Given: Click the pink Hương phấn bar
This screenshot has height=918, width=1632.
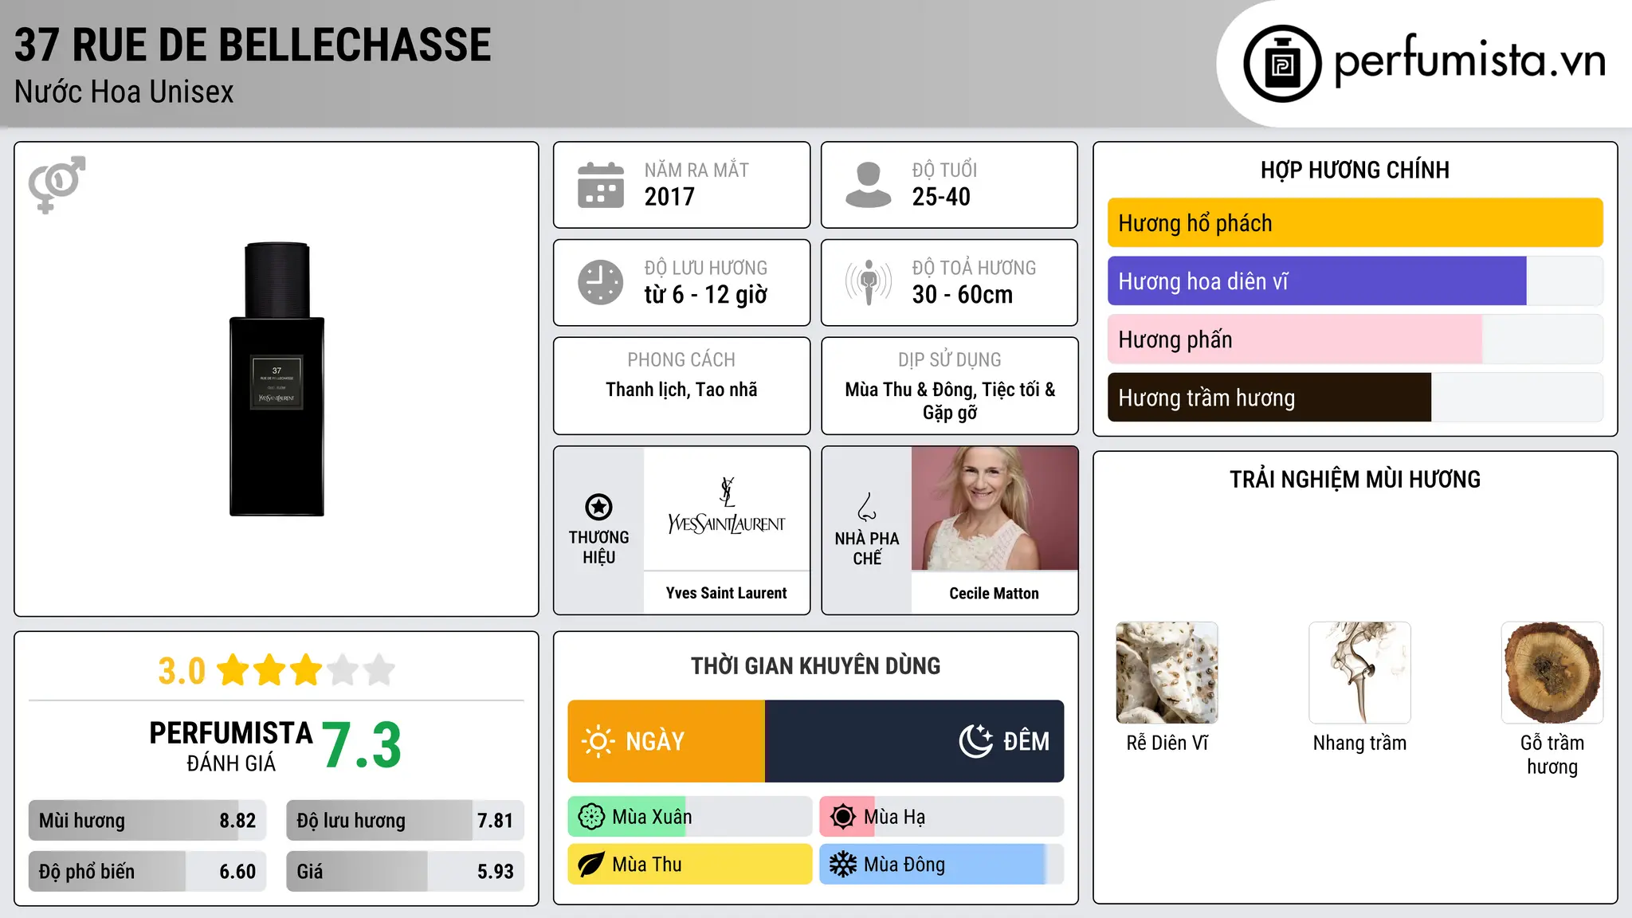Looking at the screenshot, I should click(1294, 339).
